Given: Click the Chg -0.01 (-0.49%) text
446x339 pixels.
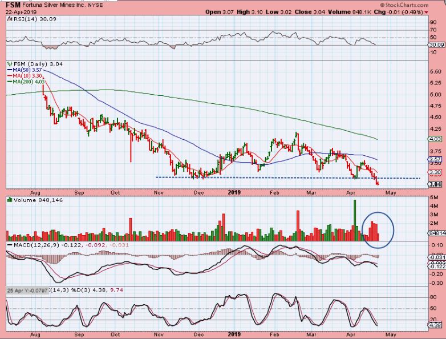Looking at the screenshot, I should tap(399, 12).
